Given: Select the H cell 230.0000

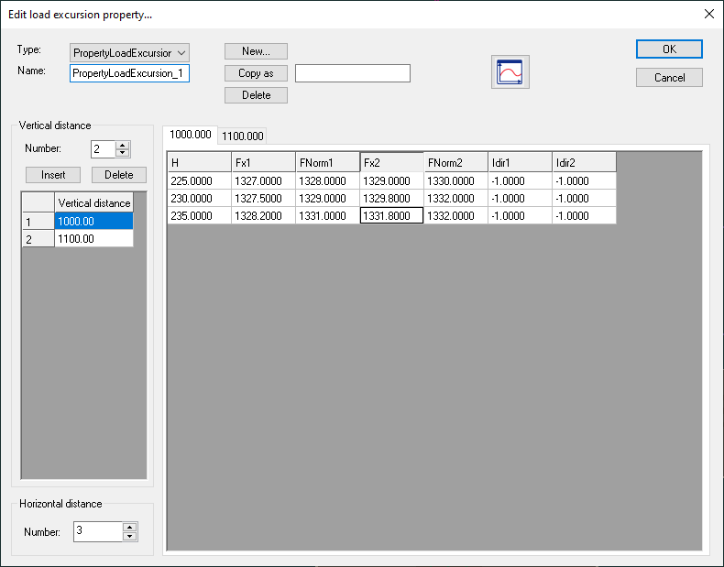Looking at the screenshot, I should [199, 199].
